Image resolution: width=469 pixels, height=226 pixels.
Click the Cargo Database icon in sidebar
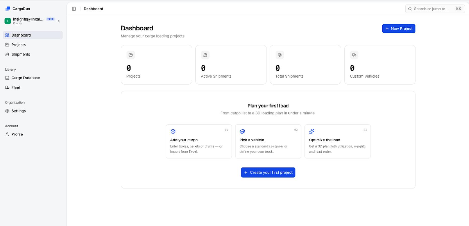[7, 78]
